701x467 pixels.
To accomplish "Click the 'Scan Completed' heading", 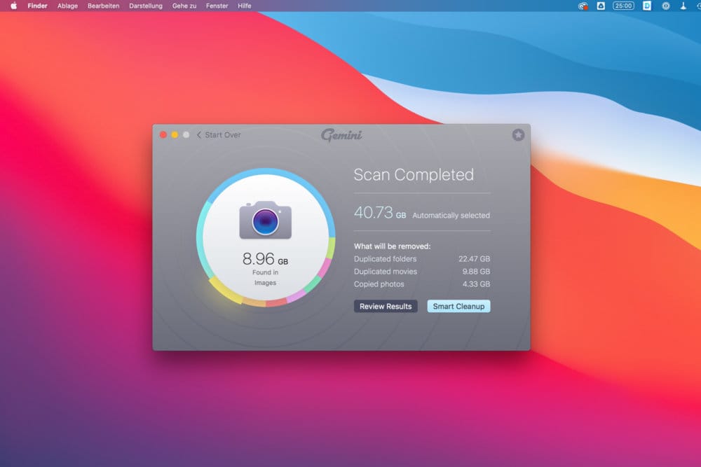I will point(414,174).
